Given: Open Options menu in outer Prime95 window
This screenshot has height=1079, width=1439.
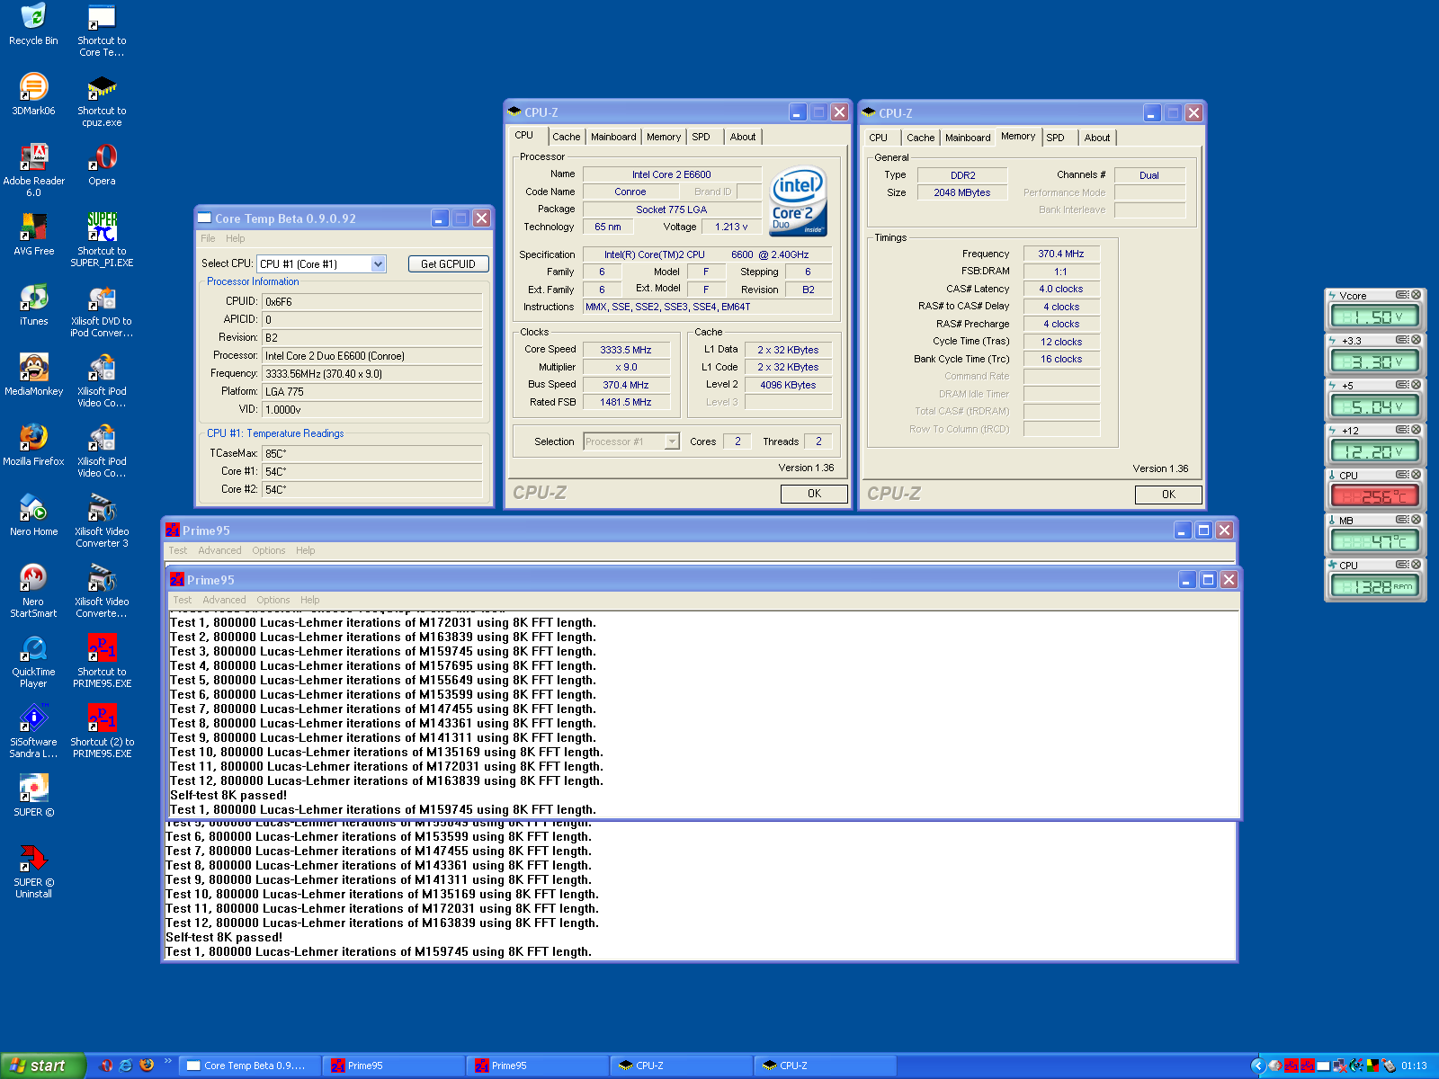Looking at the screenshot, I should (268, 550).
